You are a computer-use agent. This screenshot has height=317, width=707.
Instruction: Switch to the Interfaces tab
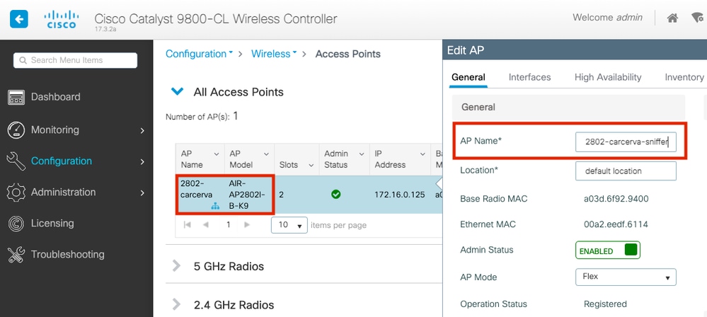(529, 77)
